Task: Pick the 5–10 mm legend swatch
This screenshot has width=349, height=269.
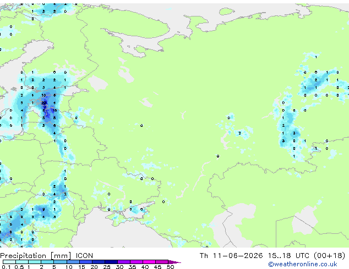Action: click(60, 262)
